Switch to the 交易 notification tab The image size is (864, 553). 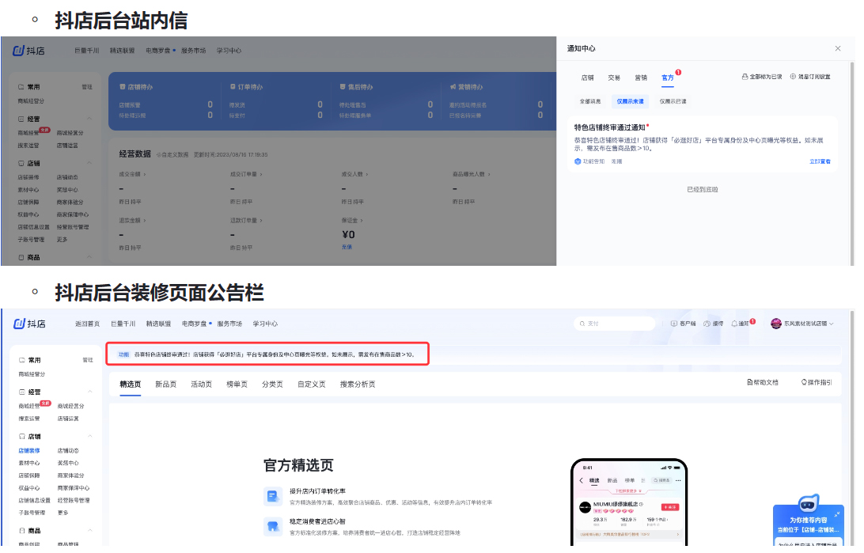[614, 78]
